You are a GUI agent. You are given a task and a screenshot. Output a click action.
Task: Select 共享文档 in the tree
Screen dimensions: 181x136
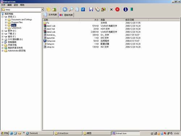tap(12, 45)
